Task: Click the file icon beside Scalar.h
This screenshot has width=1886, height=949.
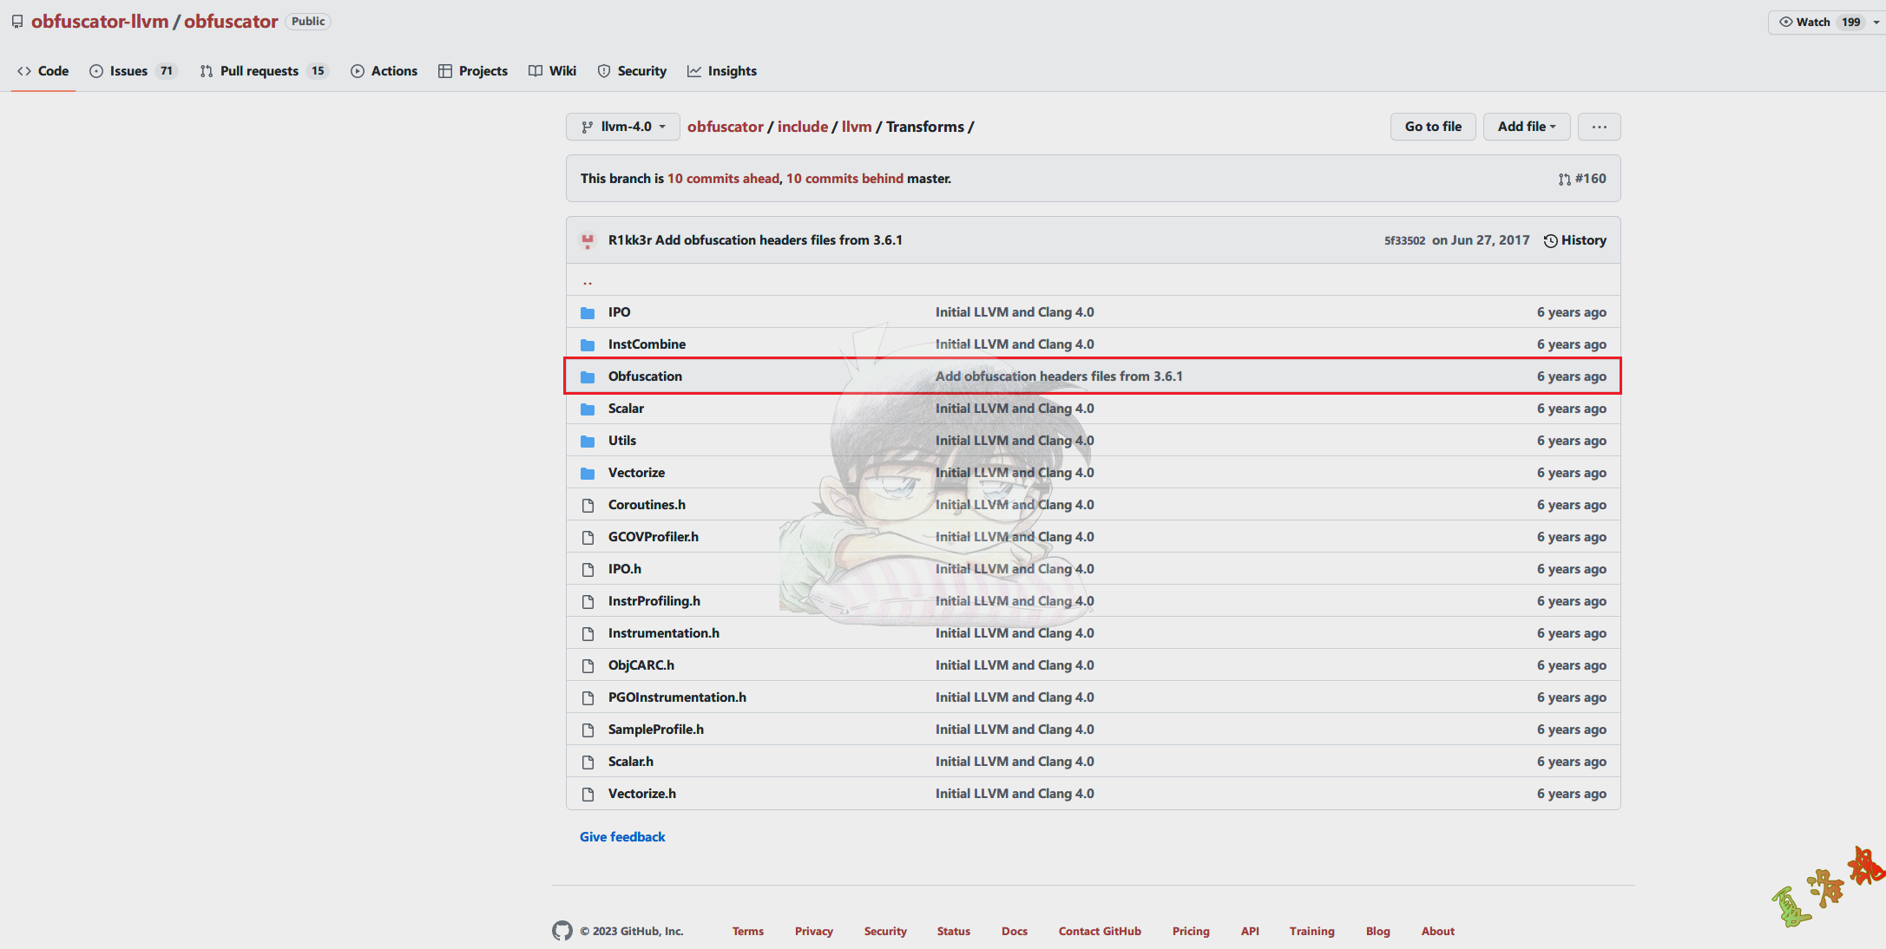Action: (588, 762)
